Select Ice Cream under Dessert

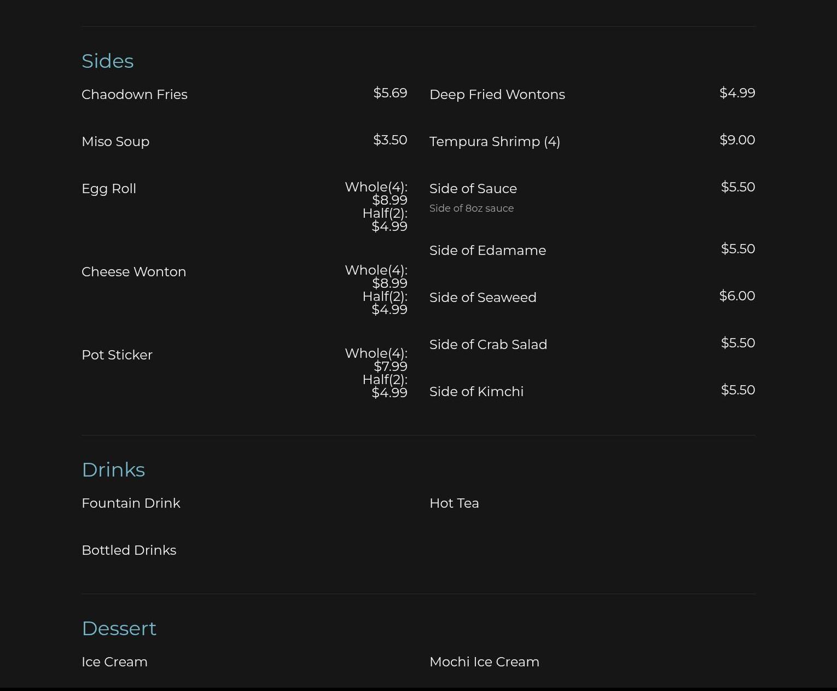point(114,662)
